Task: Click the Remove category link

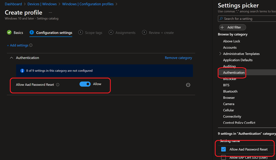Action: [x=178, y=58]
